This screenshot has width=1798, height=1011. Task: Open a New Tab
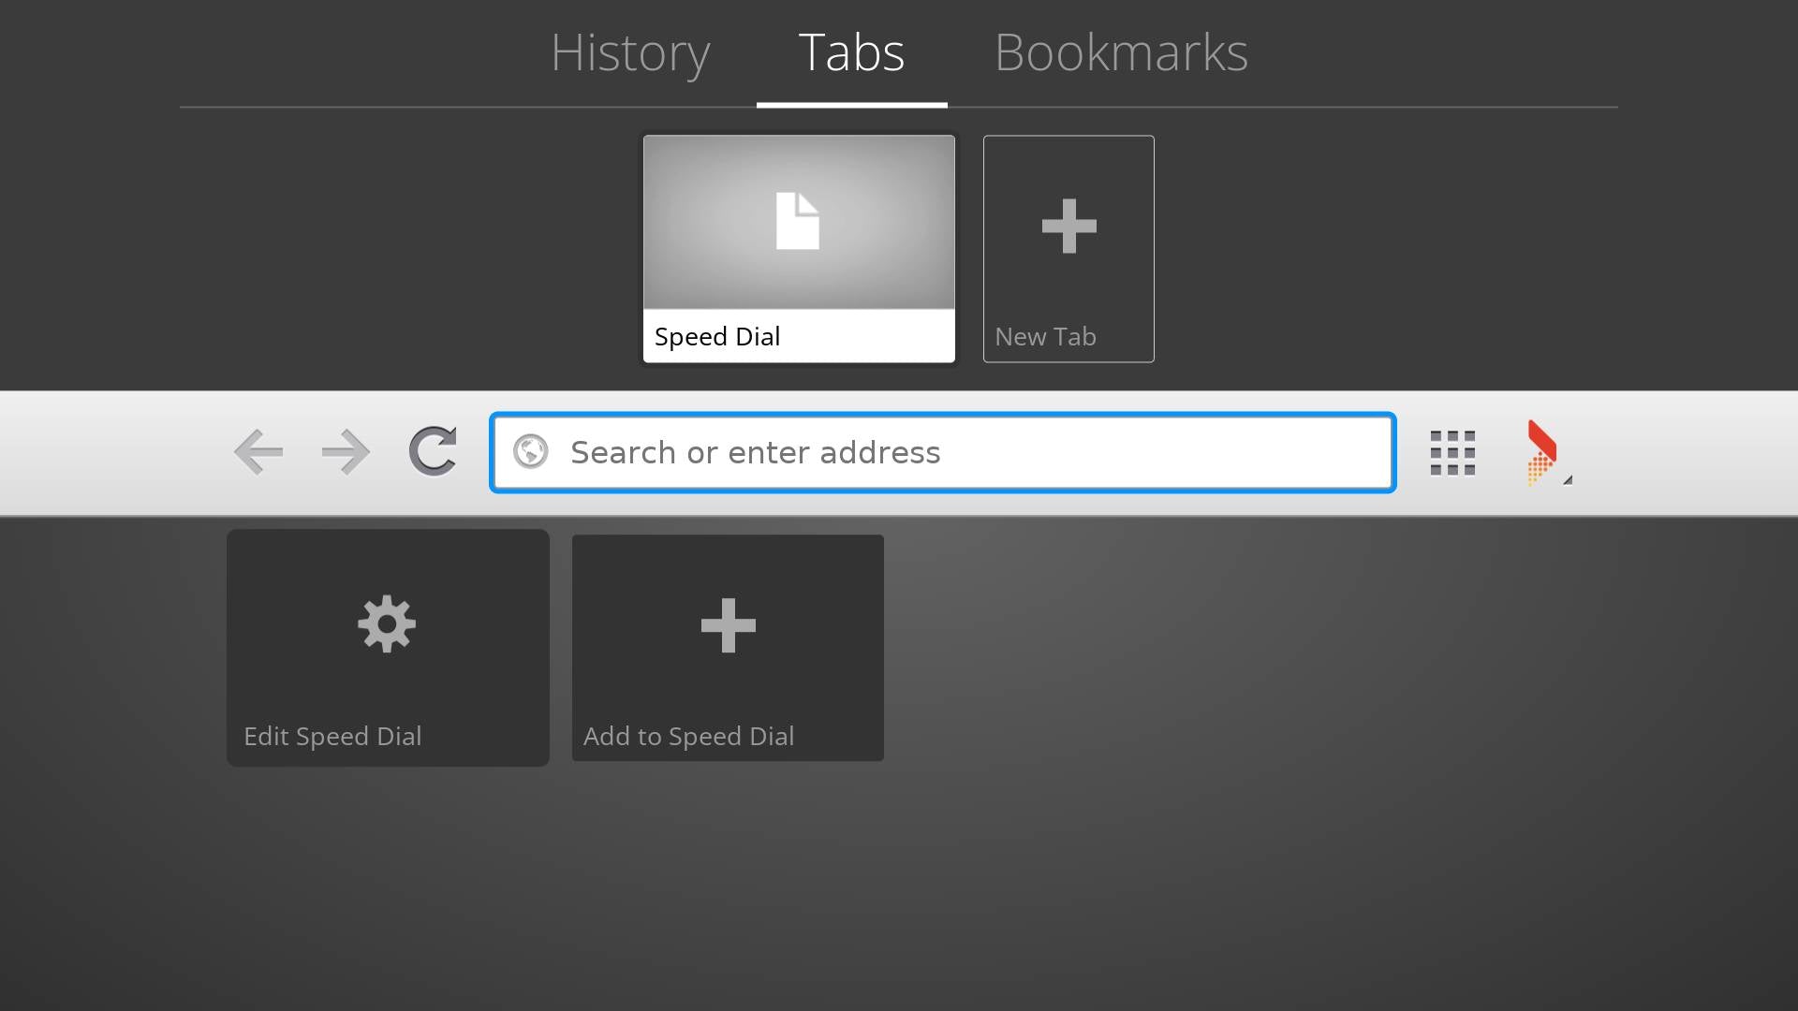[1068, 249]
